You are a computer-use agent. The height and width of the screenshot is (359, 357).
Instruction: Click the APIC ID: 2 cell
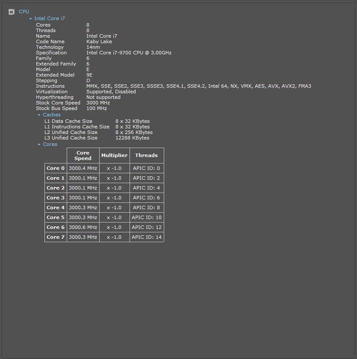[x=147, y=178]
